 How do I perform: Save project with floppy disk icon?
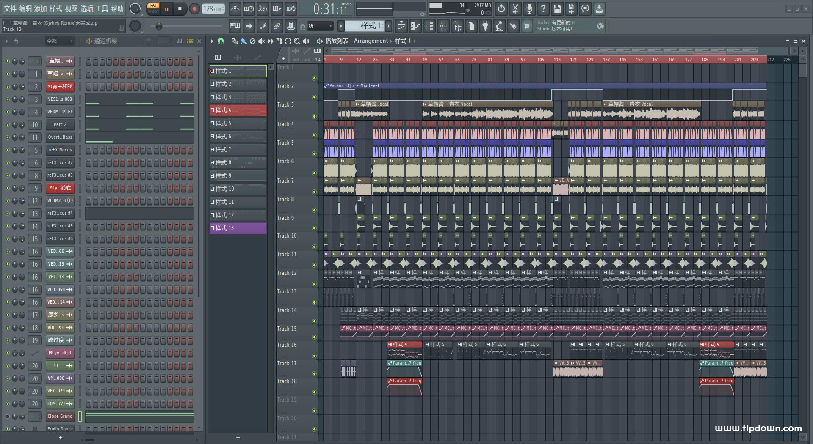coord(557,8)
